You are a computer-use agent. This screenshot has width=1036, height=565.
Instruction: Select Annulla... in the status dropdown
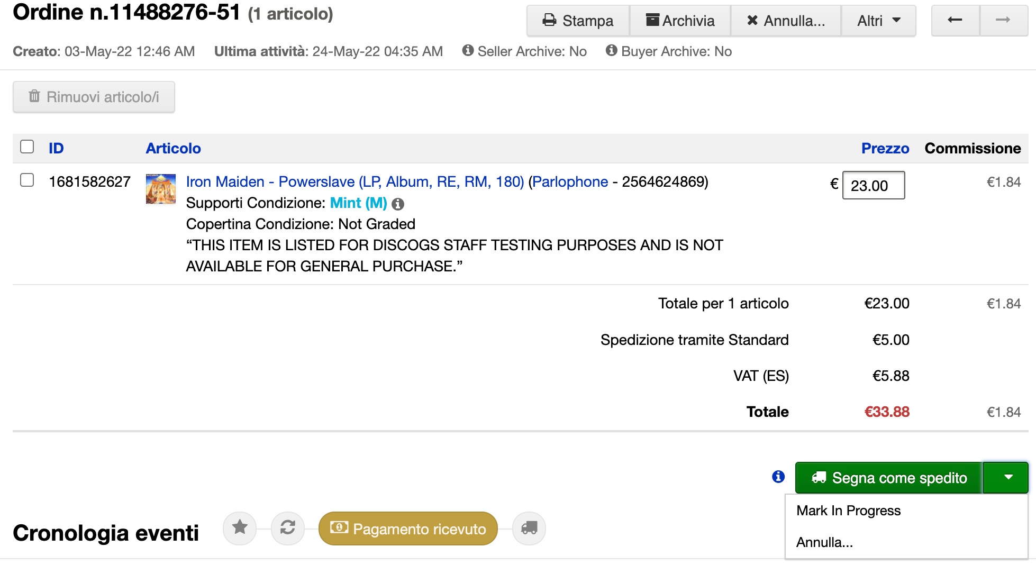click(x=824, y=542)
